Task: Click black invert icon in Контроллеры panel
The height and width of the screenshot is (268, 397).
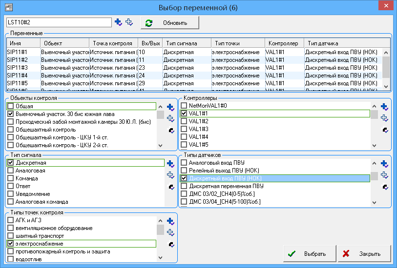Action: (x=385, y=130)
